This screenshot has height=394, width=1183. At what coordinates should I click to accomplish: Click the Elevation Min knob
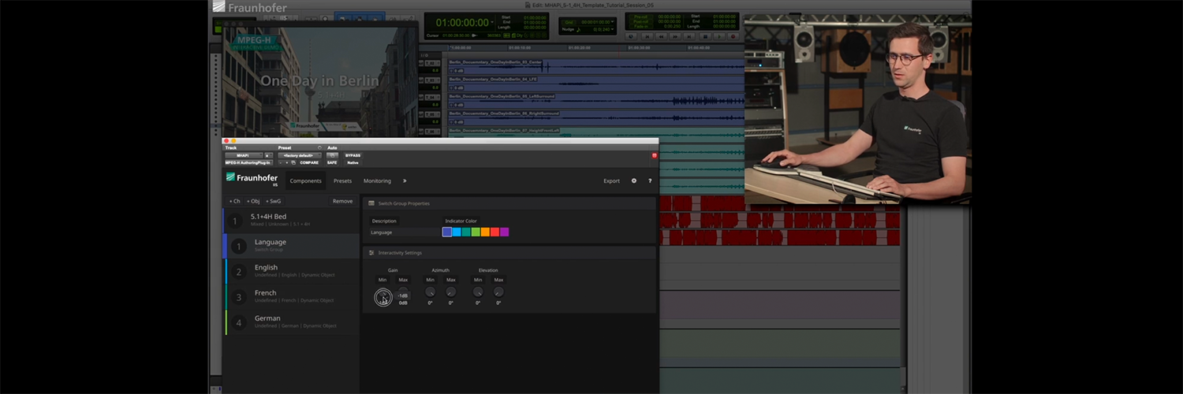tap(478, 292)
